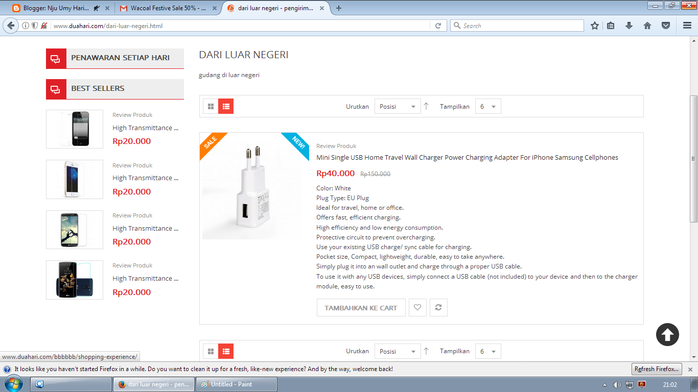
Task: Show hidden system tray icons arrow
Action: click(604, 385)
